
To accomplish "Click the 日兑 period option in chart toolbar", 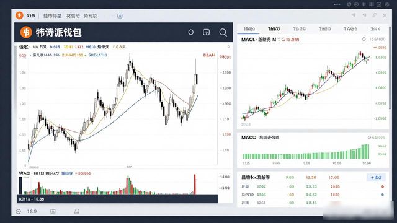I will [43, 47].
